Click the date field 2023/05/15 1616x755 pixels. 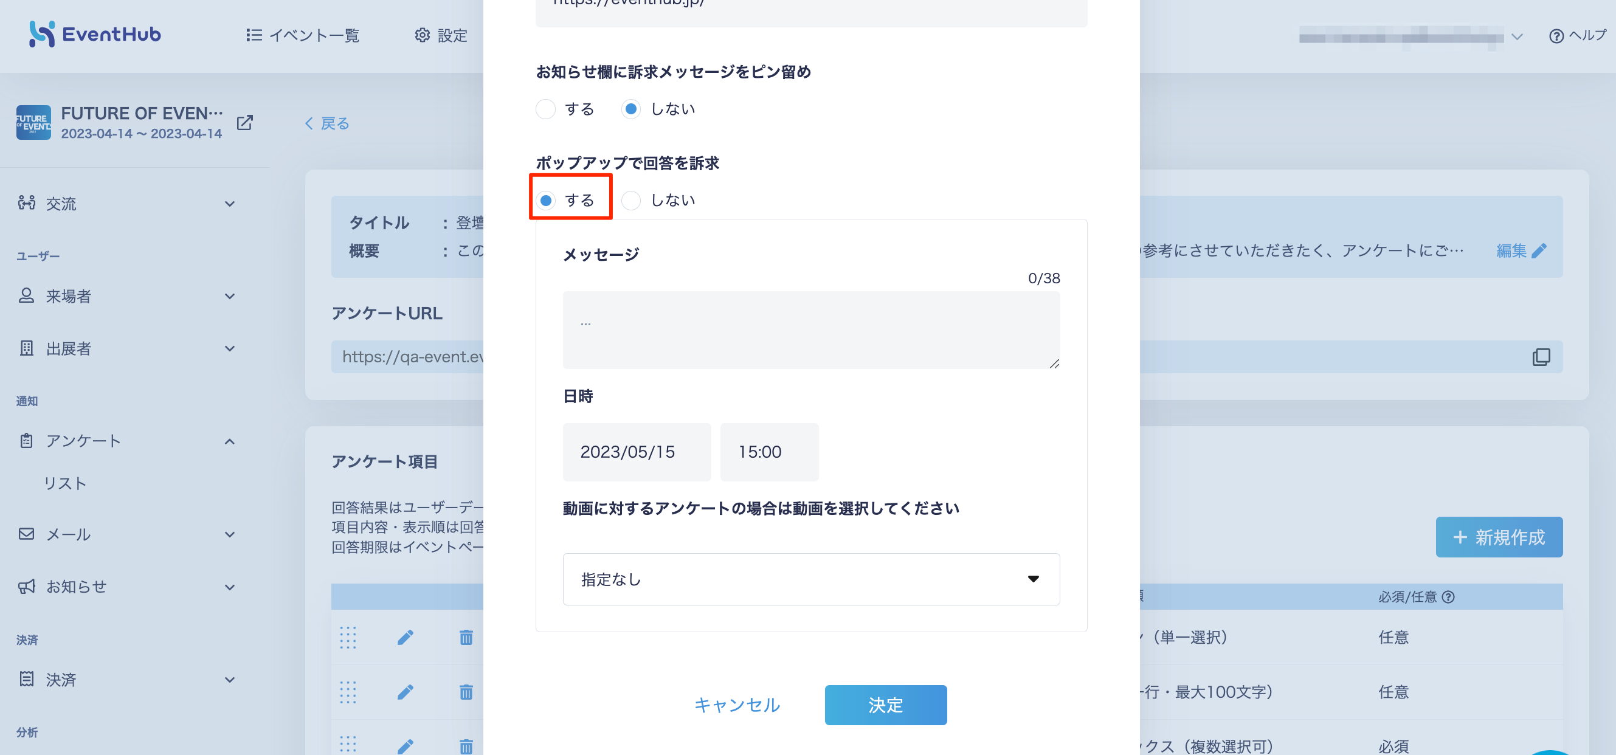pyautogui.click(x=637, y=452)
